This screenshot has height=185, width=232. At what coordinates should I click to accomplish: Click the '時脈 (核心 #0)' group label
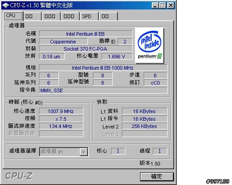pos(25,102)
